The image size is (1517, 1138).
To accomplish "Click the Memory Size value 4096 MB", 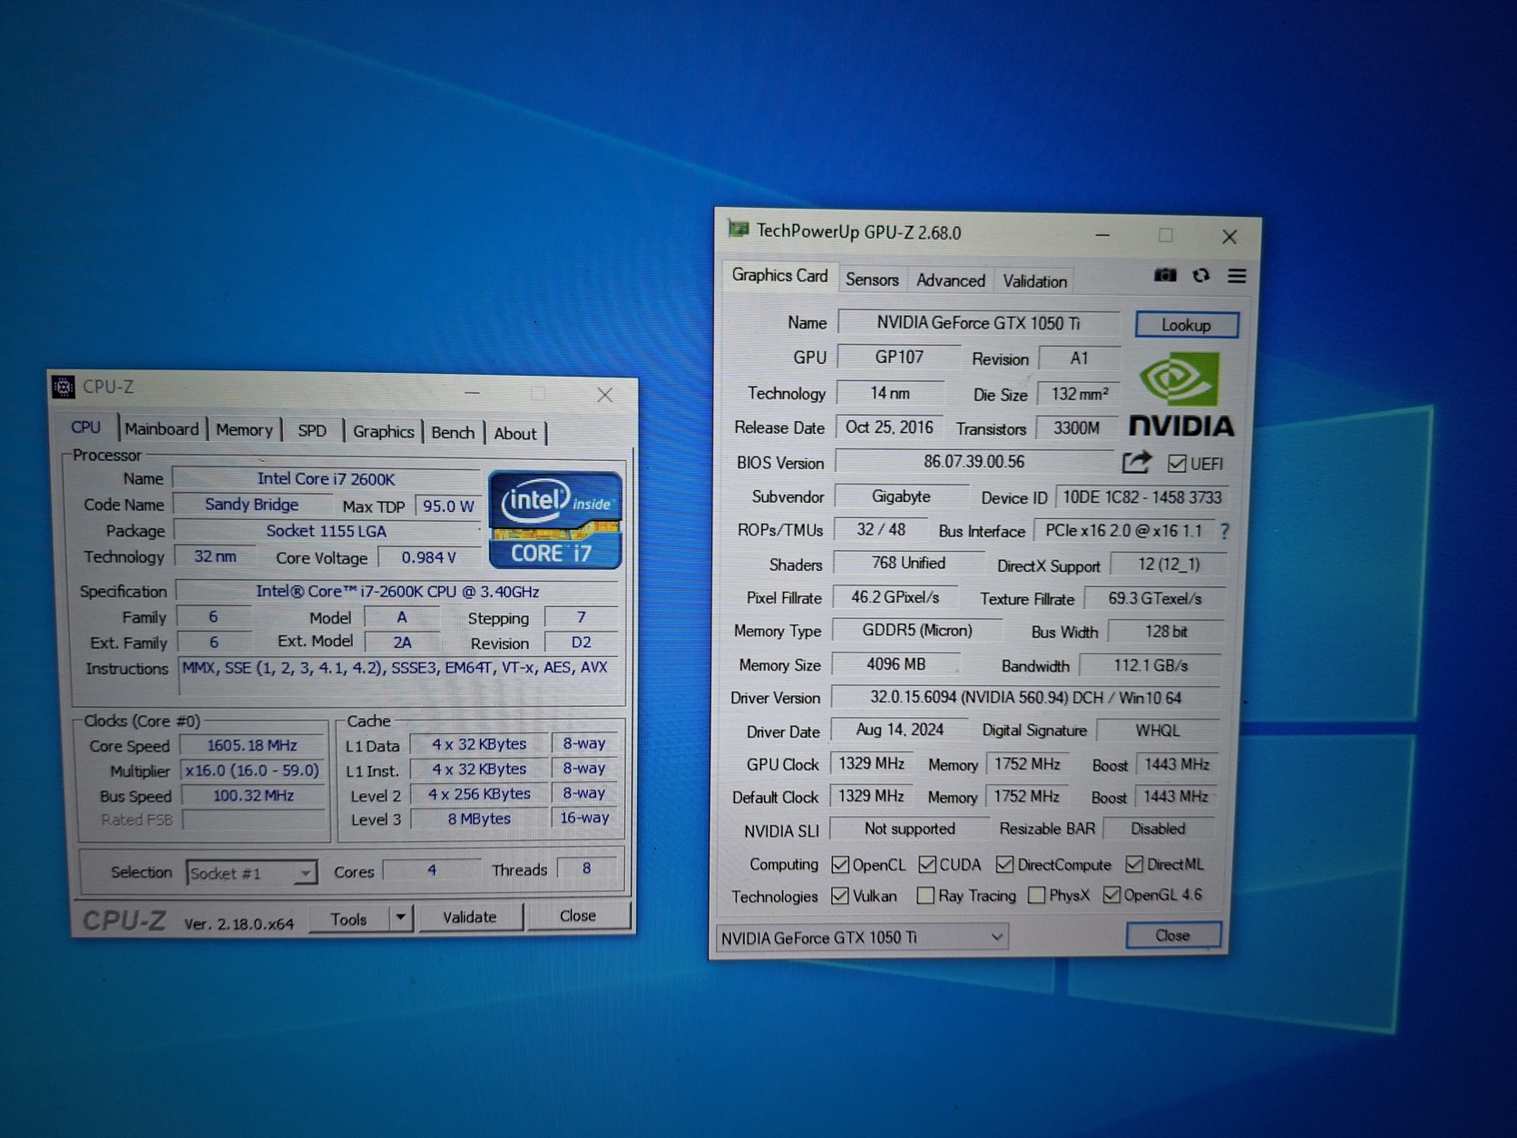I will click(x=896, y=664).
